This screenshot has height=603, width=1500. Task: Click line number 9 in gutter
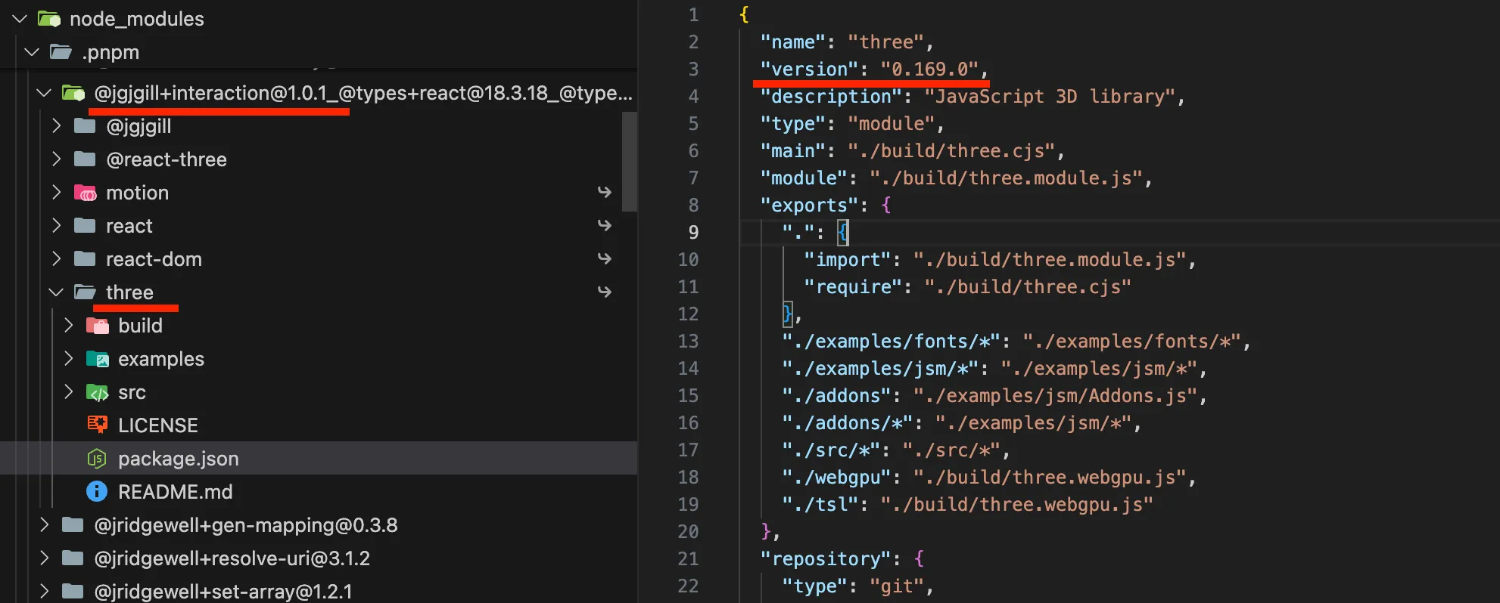(692, 232)
